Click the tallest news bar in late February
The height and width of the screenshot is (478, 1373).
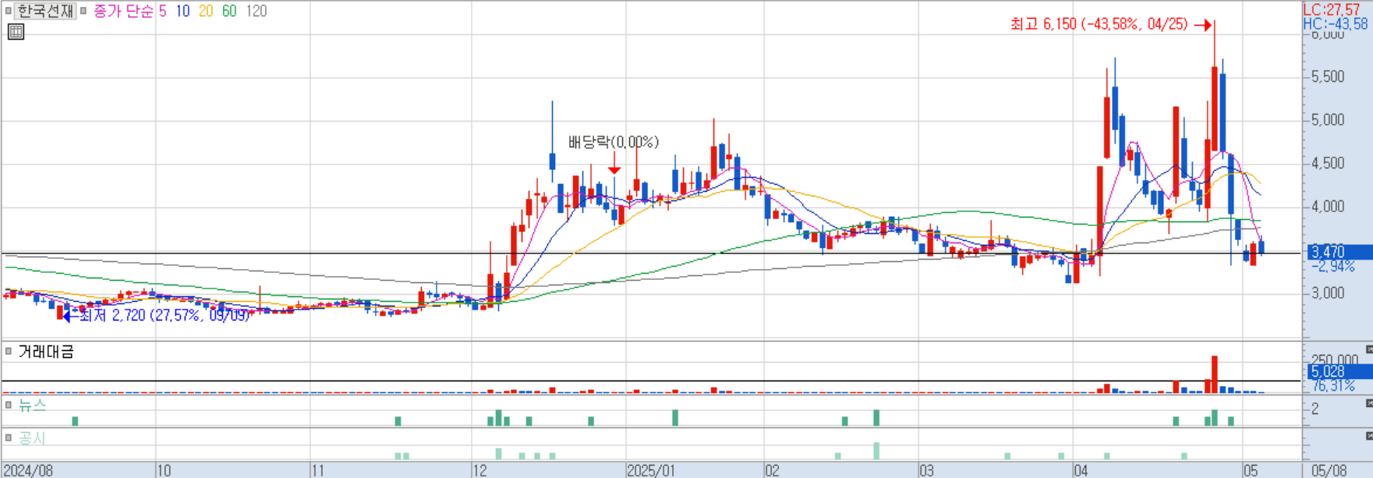pos(876,418)
